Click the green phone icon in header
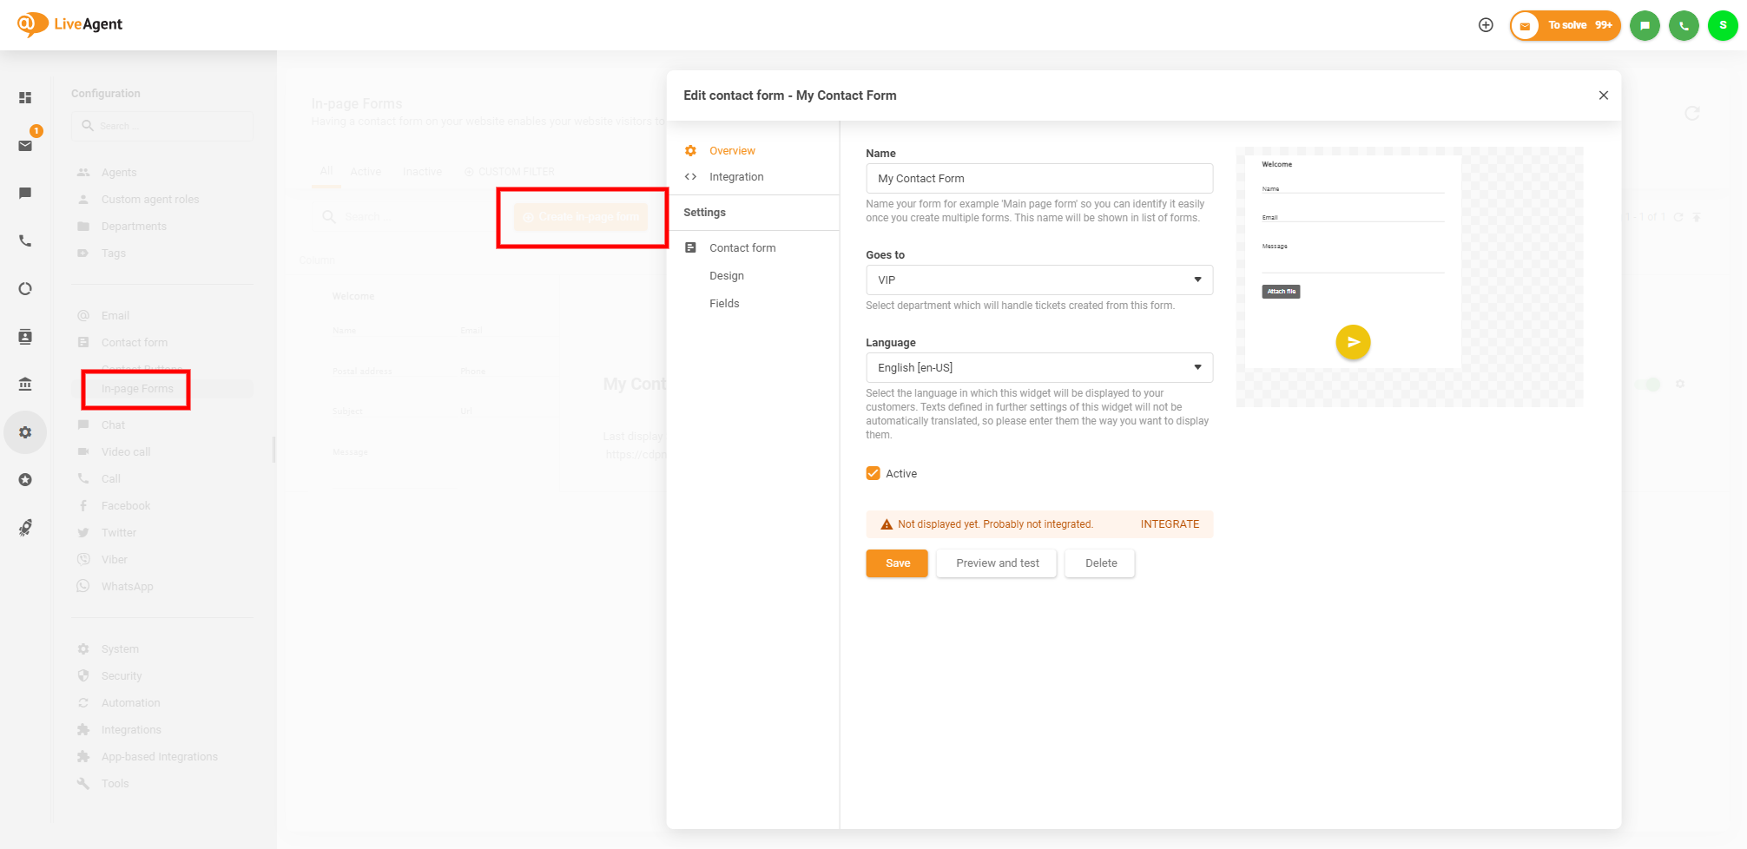 (x=1683, y=25)
